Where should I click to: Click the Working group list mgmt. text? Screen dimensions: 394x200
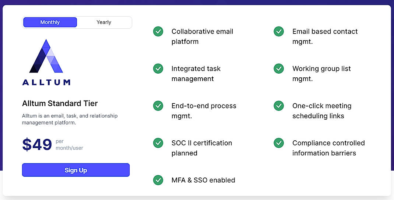(x=321, y=74)
